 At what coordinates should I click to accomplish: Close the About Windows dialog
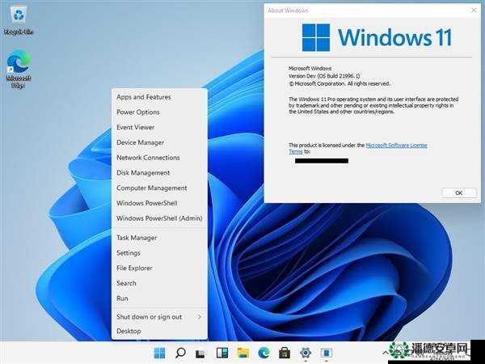click(x=474, y=11)
